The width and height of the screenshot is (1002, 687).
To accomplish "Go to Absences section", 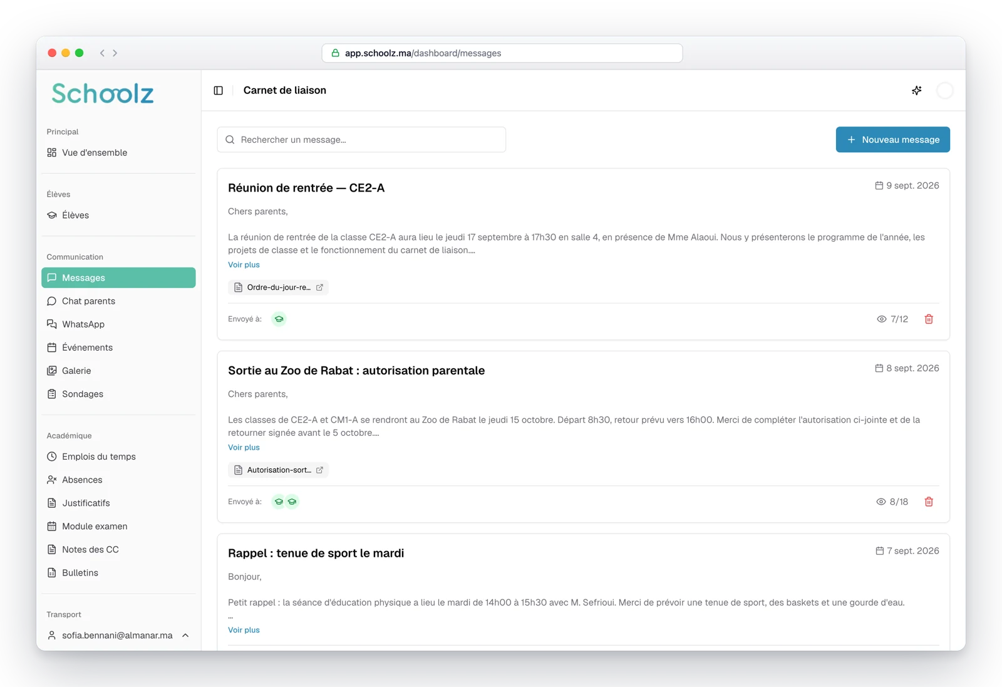I will click(x=118, y=480).
